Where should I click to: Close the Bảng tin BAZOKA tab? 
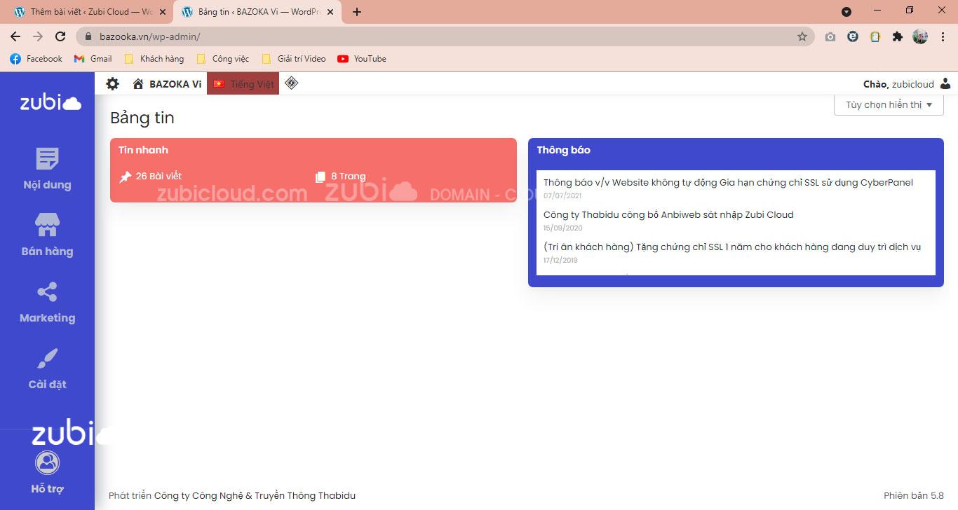[330, 12]
